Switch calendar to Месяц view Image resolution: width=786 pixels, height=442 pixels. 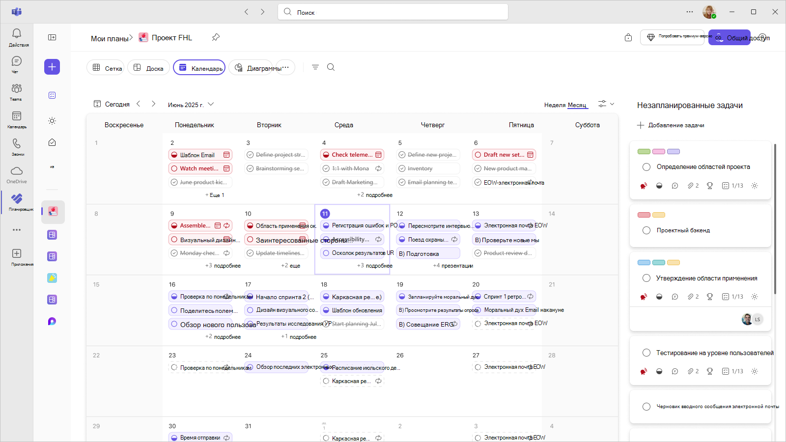coord(577,105)
